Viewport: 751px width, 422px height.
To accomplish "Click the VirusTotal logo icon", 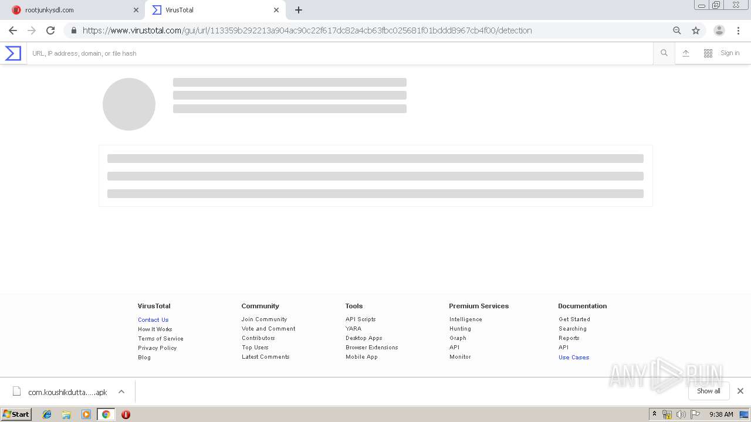I will point(13,53).
